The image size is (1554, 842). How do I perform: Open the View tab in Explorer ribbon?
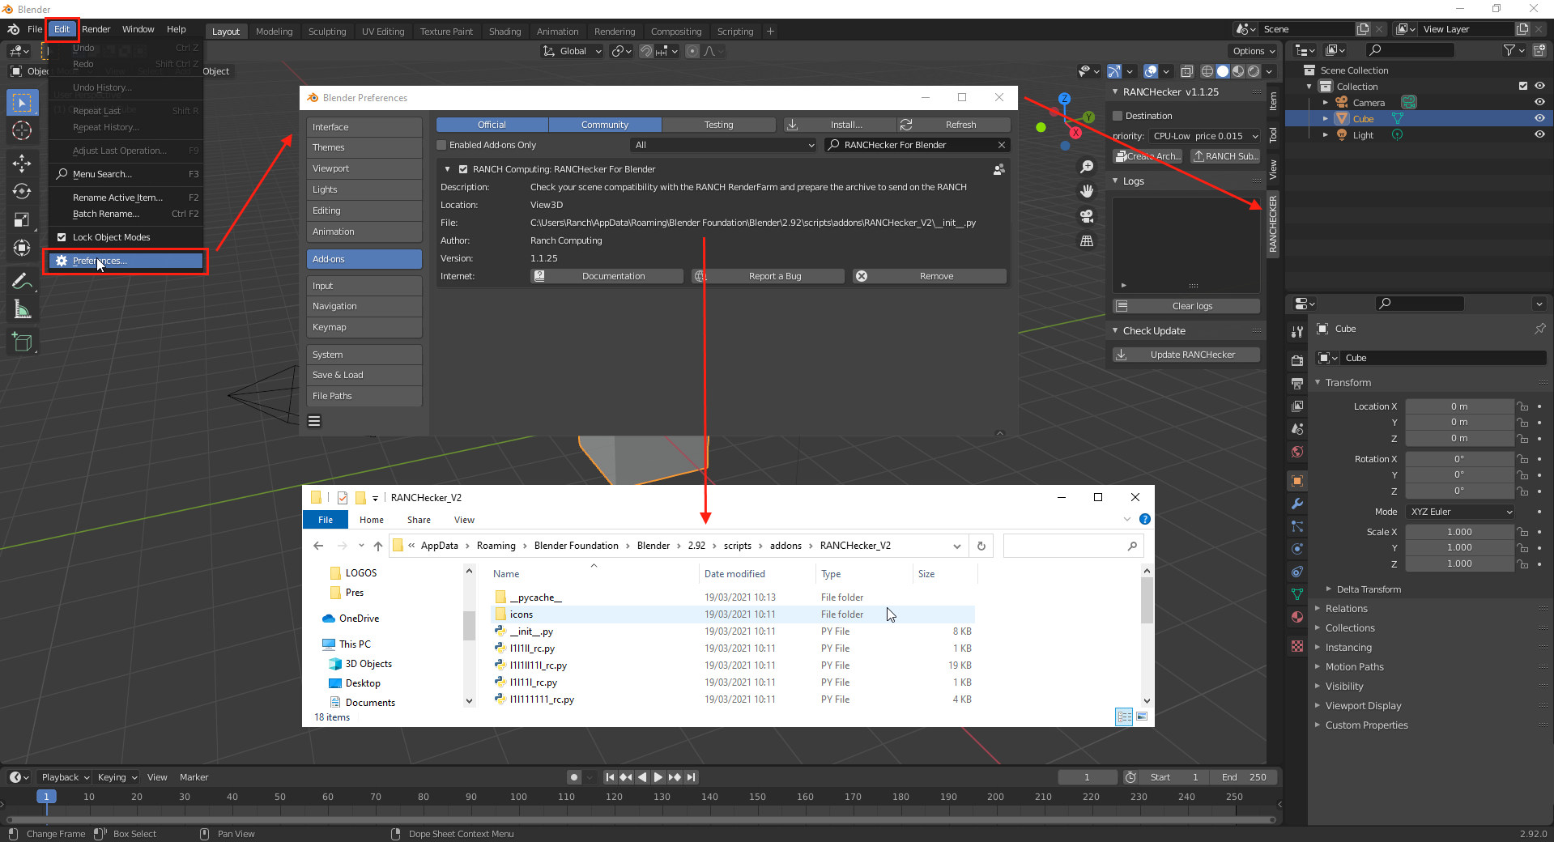coord(464,520)
